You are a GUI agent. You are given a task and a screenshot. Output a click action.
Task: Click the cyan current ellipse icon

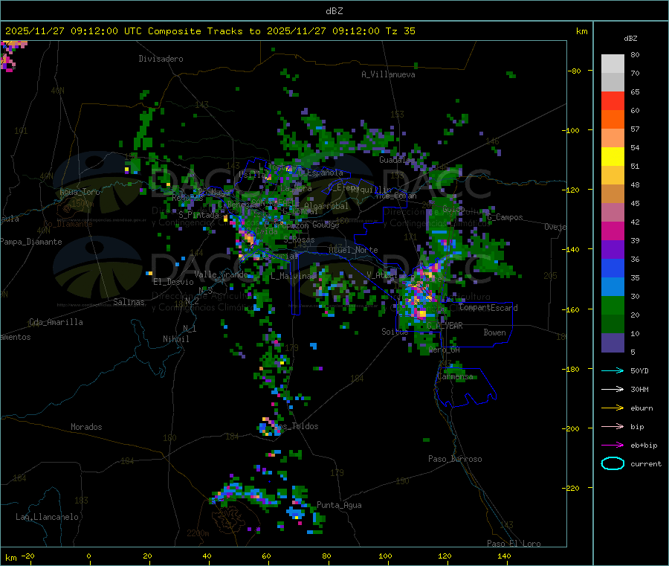(x=613, y=463)
